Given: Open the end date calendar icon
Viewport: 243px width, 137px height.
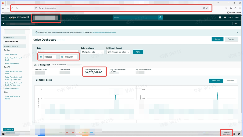Looking at the screenshot, I should click(x=62, y=57).
